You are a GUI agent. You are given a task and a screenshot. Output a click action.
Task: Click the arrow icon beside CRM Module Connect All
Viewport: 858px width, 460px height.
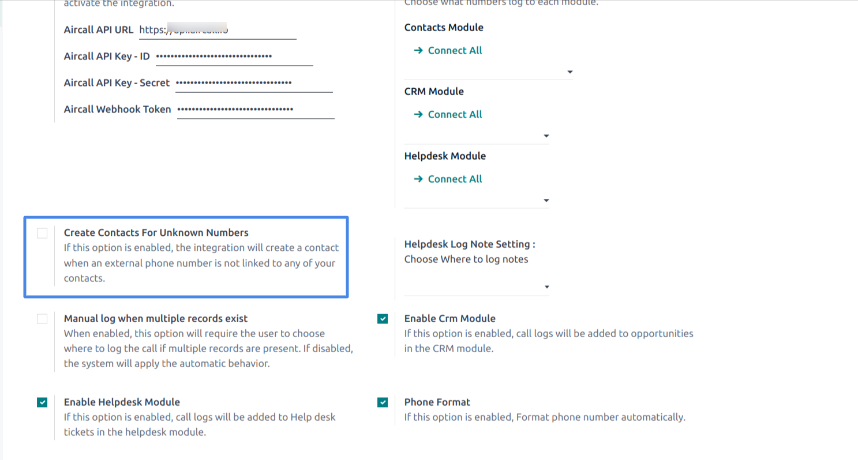418,115
